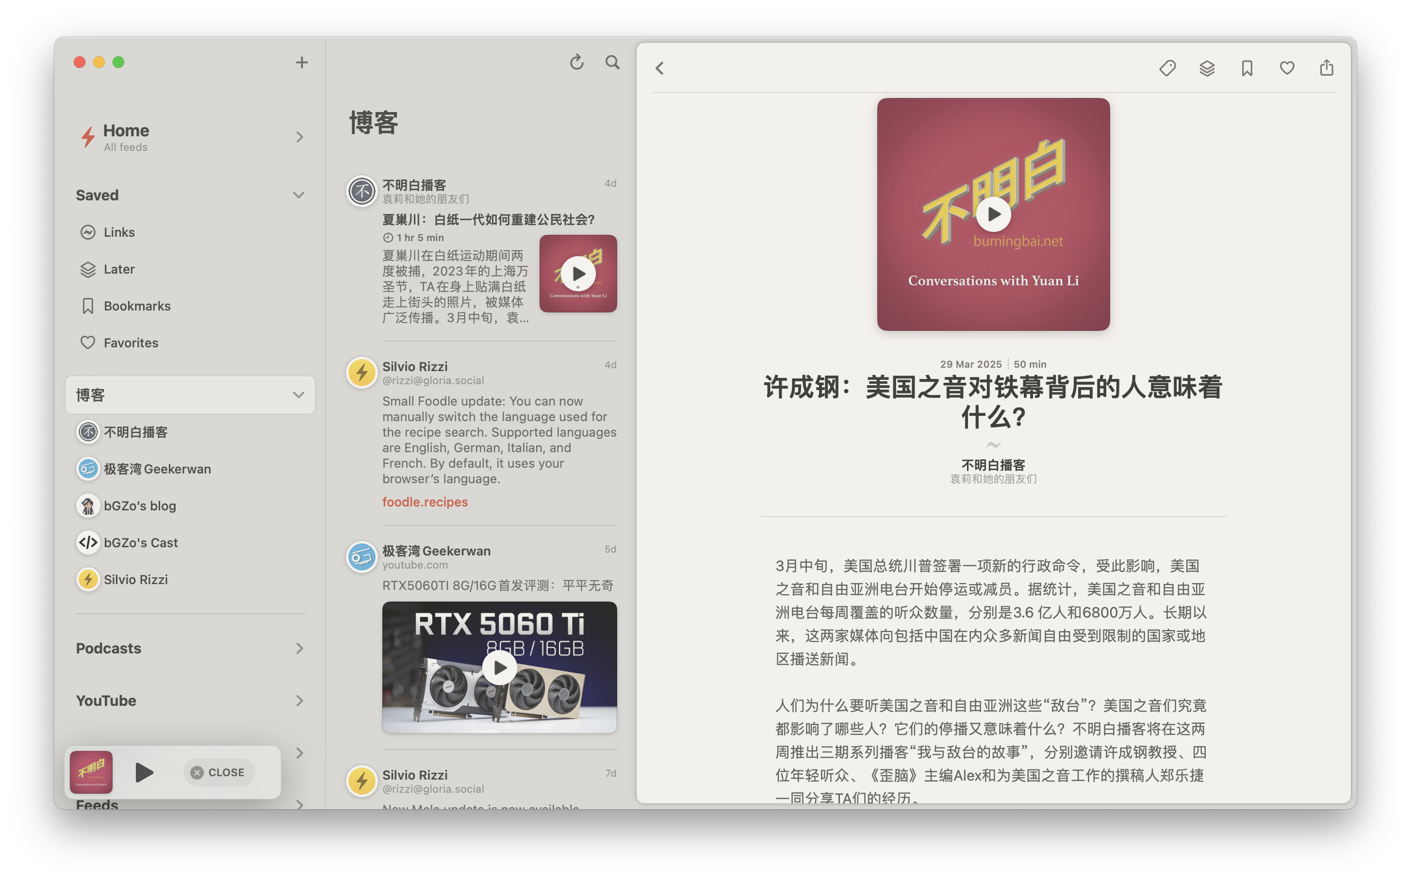1411x881 pixels.
Task: Collapse the 博客 folder
Action: pos(298,395)
